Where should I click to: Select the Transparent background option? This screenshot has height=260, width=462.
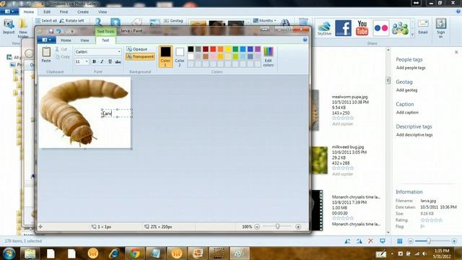(140, 56)
